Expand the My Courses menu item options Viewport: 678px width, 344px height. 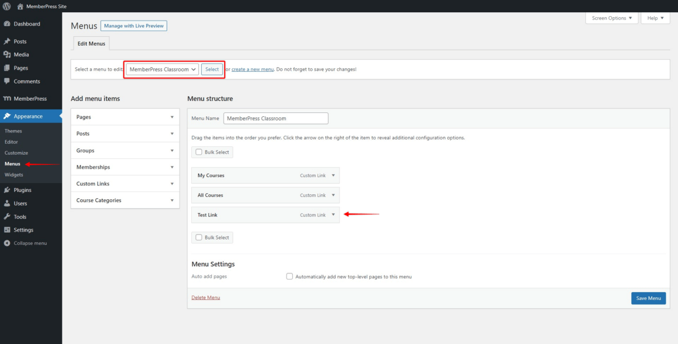[x=333, y=175]
